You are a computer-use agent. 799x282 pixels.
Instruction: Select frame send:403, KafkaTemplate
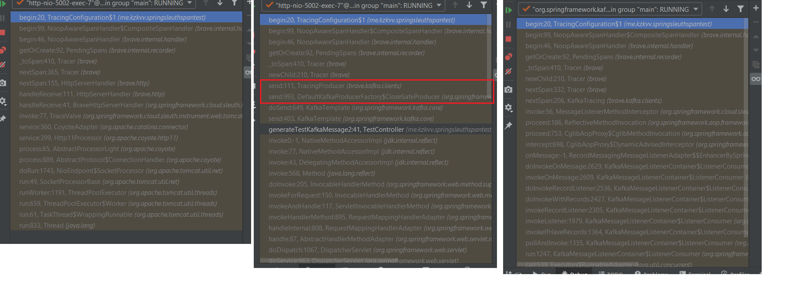click(x=376, y=119)
